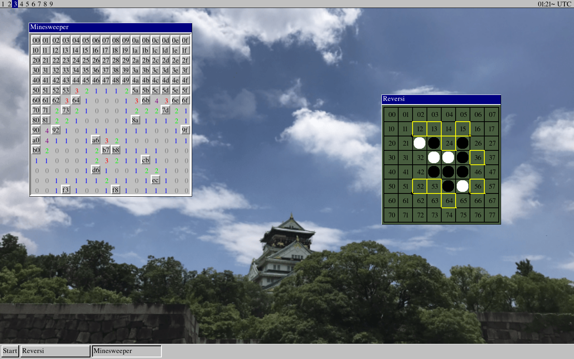Uncover Minesweeper cell f3
Screen dimensions: 574x359
coord(66,190)
